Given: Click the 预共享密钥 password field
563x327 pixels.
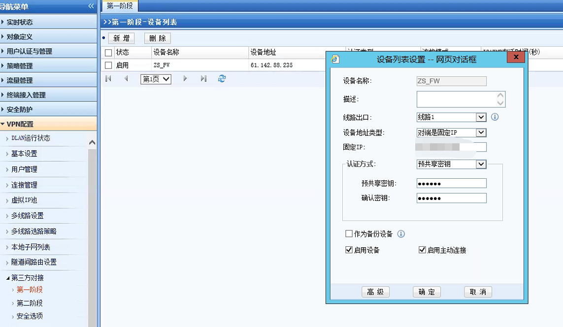Looking at the screenshot, I should (x=451, y=183).
